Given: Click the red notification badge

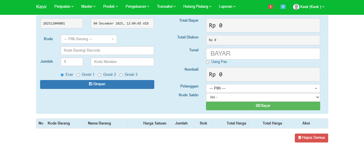Looking at the screenshot, I should 270,7.
